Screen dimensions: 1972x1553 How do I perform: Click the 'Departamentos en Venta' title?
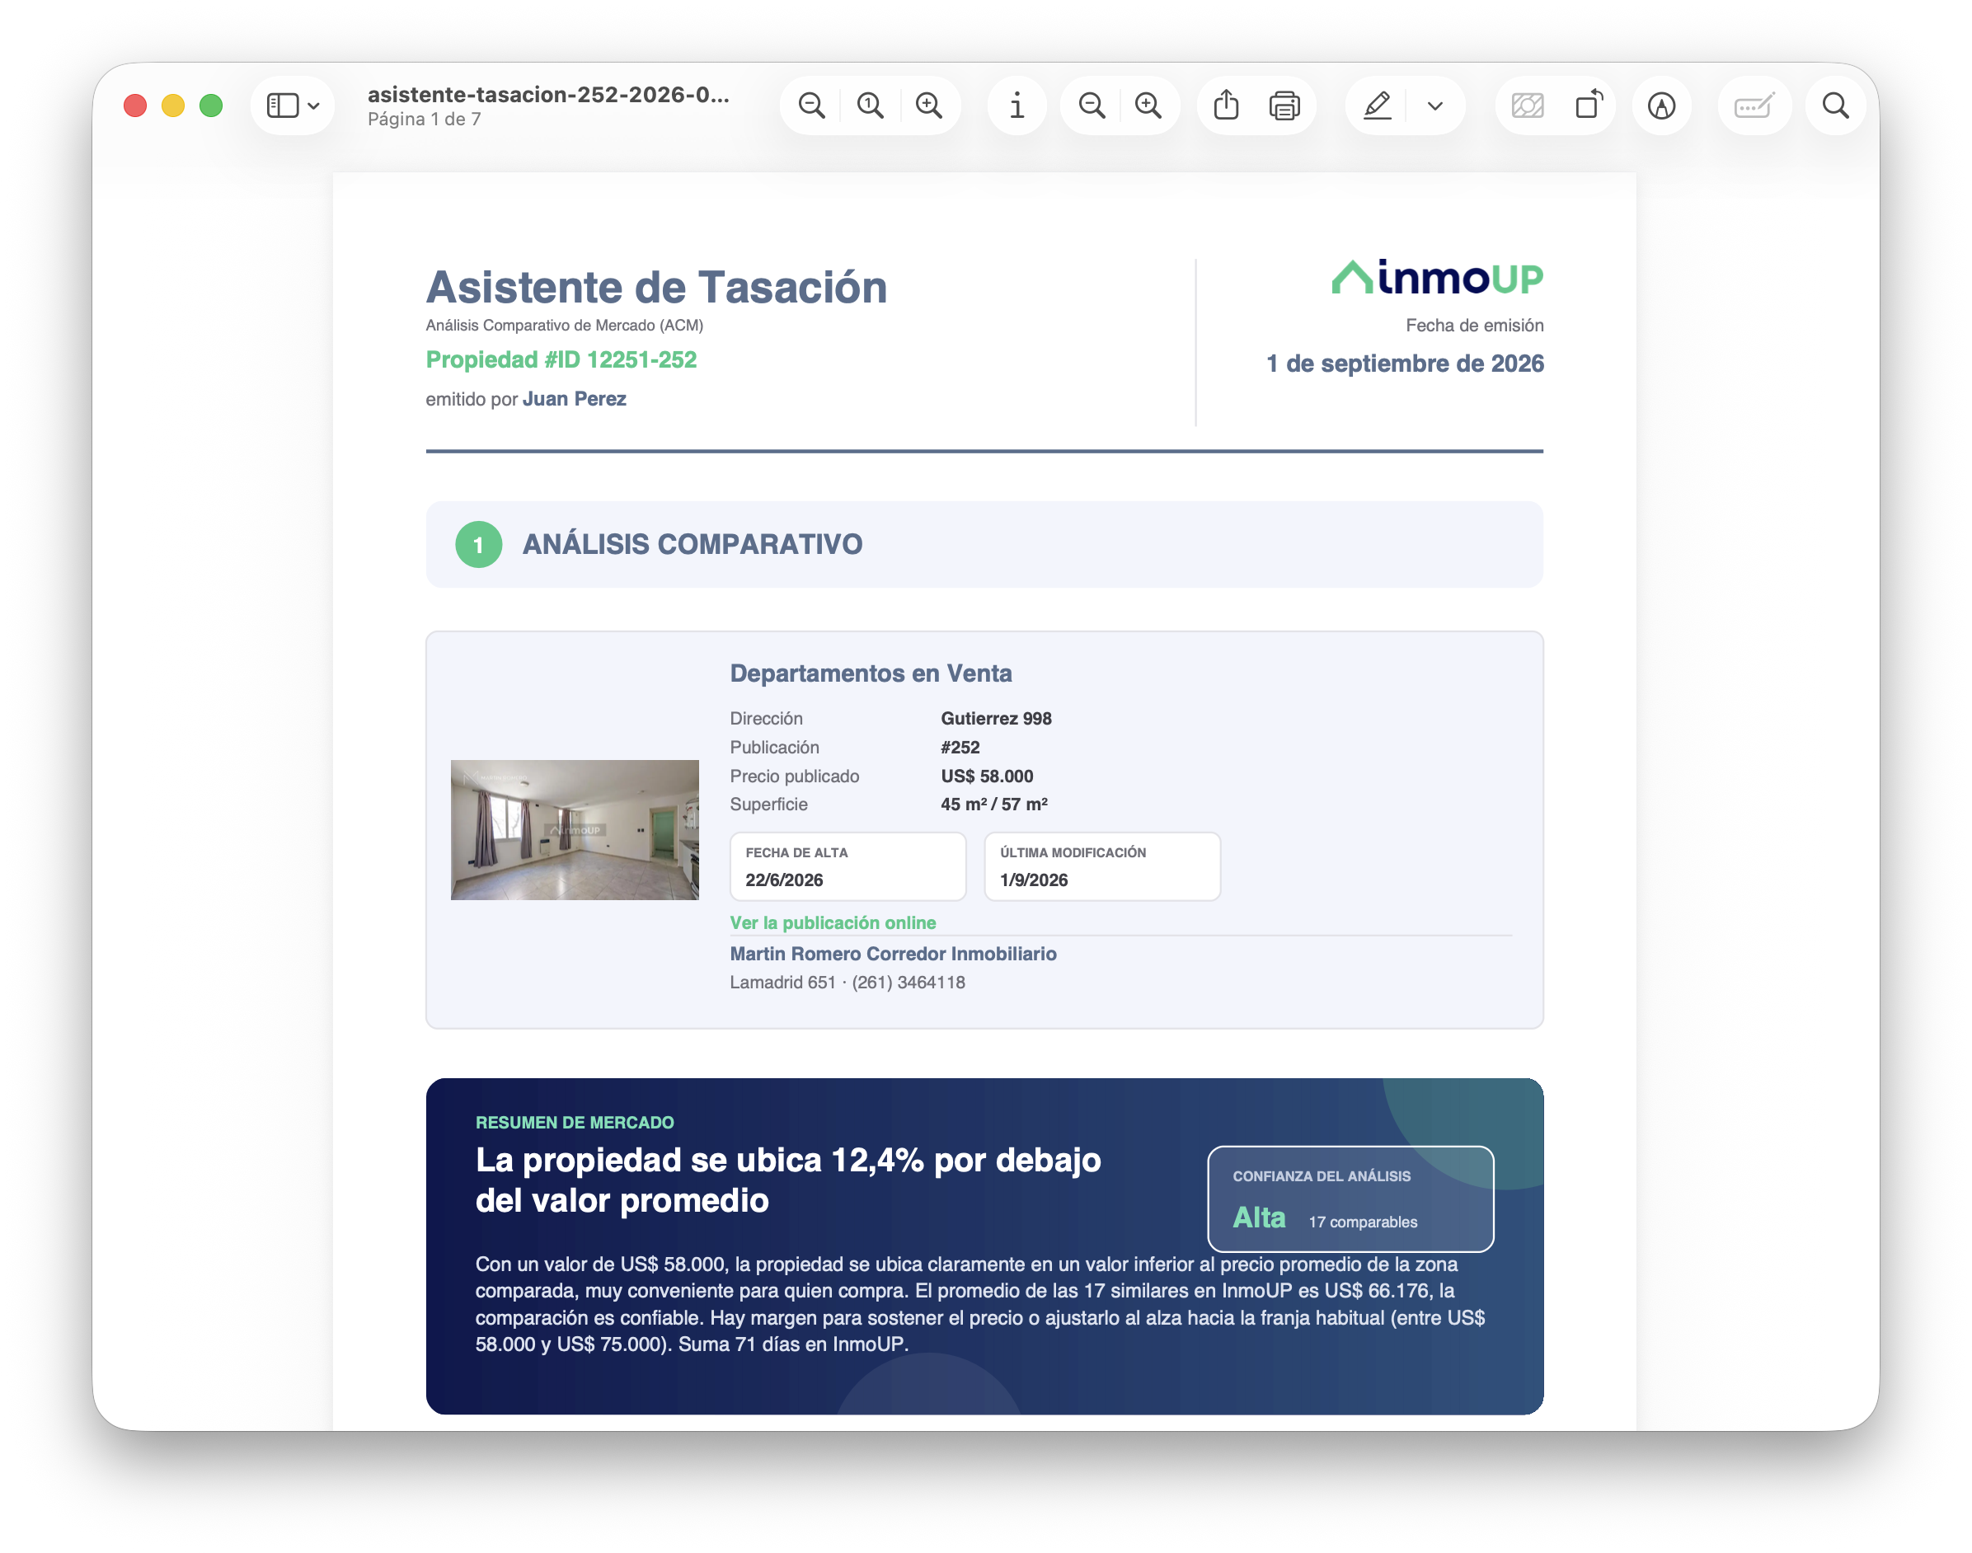[x=870, y=673]
